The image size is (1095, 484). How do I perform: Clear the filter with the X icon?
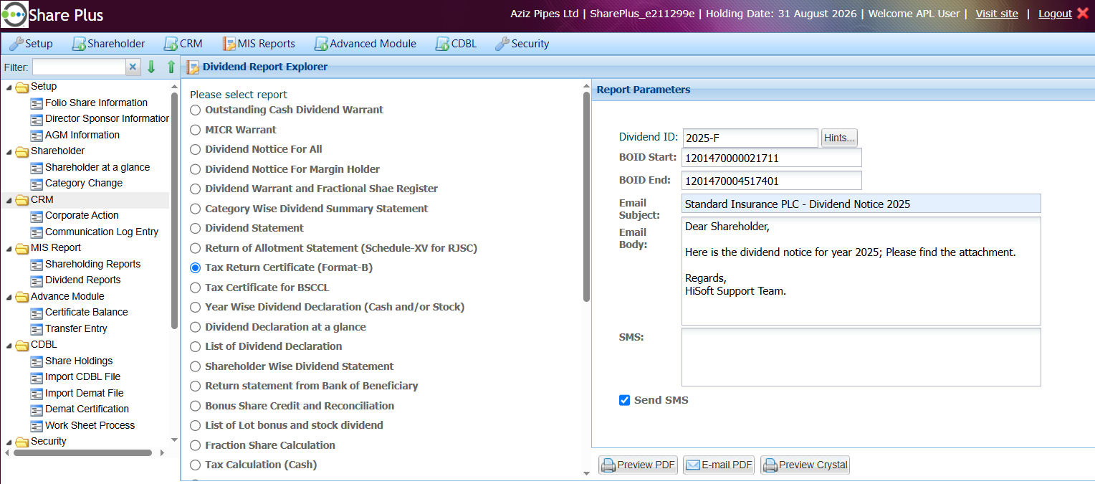[x=133, y=67]
